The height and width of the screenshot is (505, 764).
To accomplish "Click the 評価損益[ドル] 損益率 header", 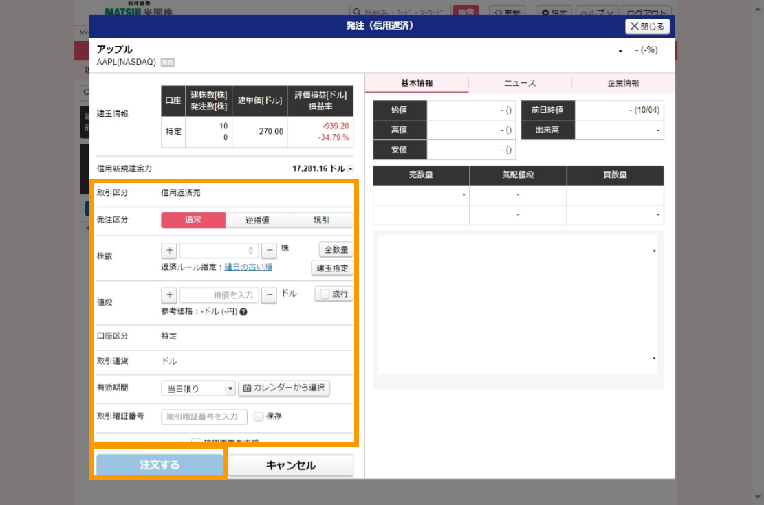I will tap(320, 101).
